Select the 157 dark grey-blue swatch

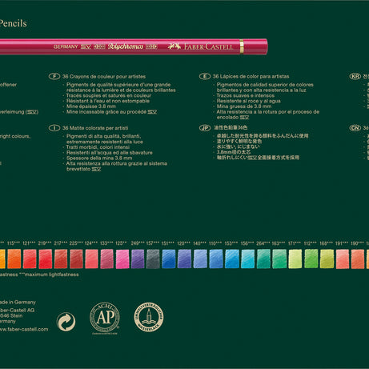[x=153, y=259]
